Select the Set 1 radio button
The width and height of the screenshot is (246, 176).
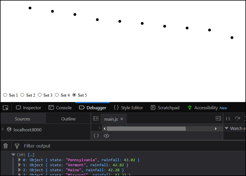5,95
